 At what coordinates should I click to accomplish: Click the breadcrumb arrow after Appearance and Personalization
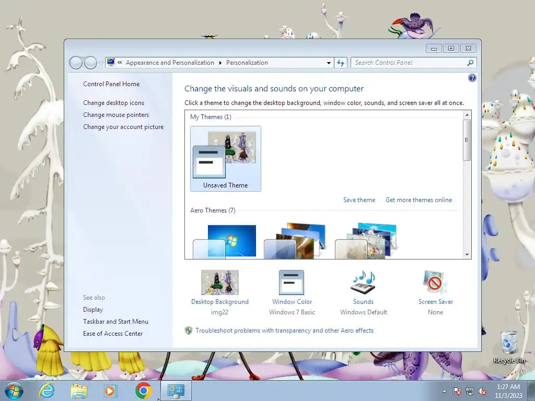click(x=220, y=63)
